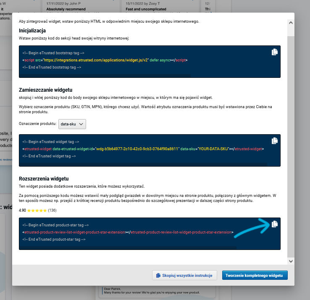310x300 pixels.
Task: Click the scrollbar up arrow in dialog
Action: click(291, 23)
